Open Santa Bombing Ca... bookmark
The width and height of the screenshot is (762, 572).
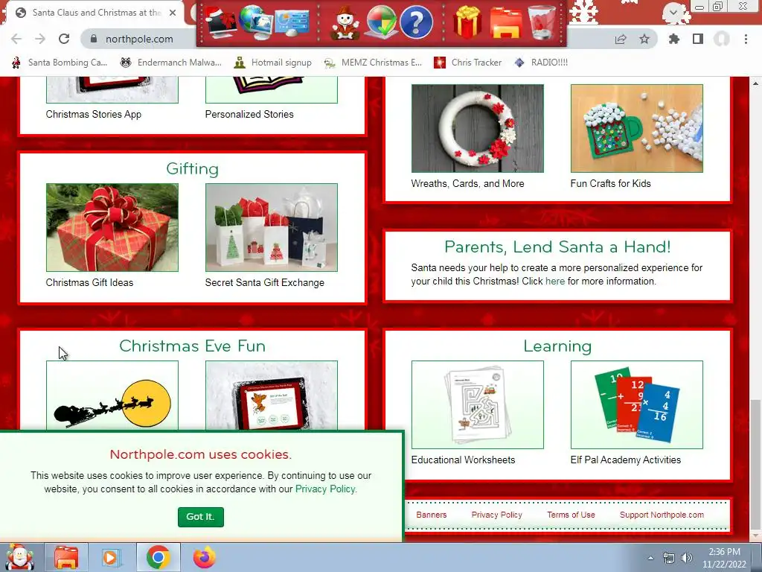(60, 63)
